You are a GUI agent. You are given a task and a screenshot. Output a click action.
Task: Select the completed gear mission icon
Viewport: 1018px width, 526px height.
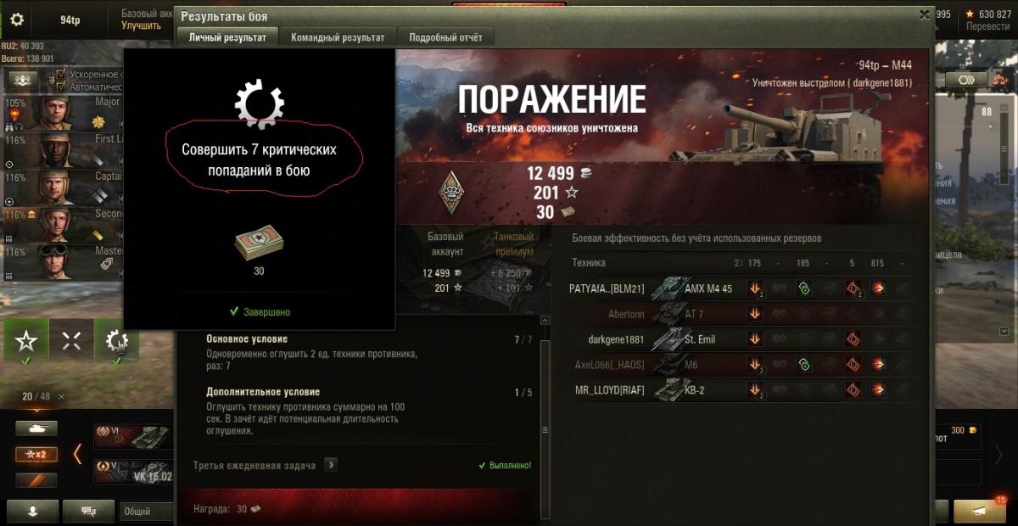tap(116, 341)
